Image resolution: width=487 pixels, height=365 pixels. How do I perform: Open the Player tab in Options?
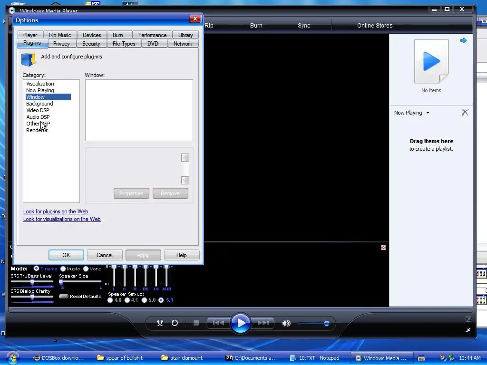click(x=30, y=35)
